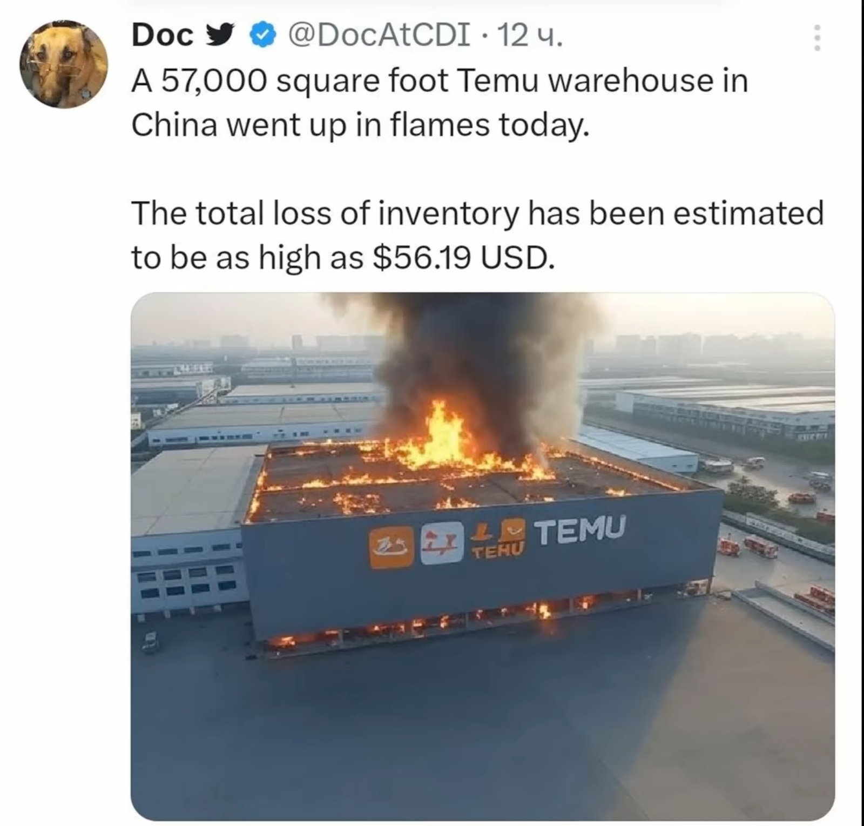Click the blue verified checkmark badge

(x=262, y=36)
